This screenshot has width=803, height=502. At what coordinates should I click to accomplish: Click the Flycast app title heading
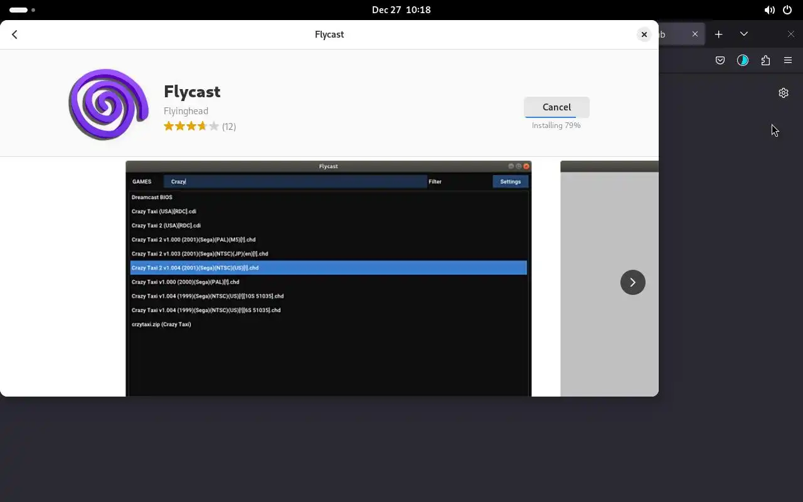[x=192, y=92]
